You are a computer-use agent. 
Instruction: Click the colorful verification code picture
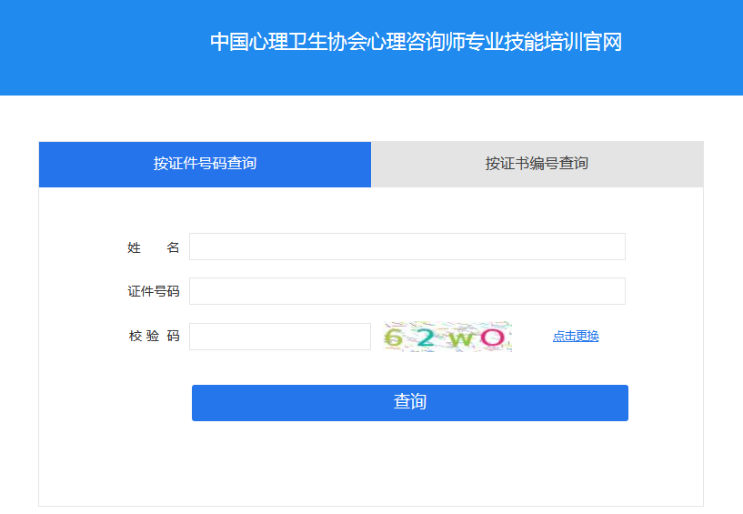447,337
